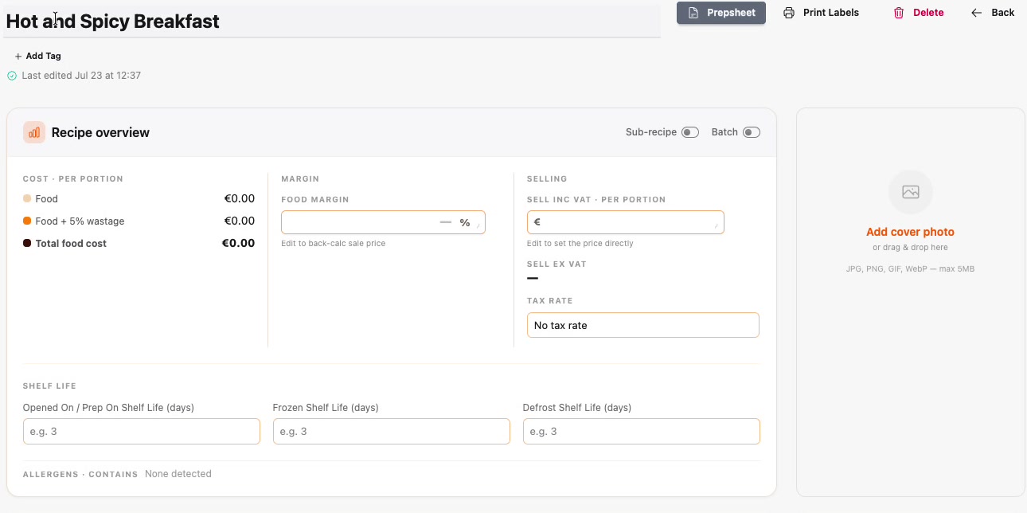Click Last edited Jul 23 at 12:37 text

click(81, 76)
